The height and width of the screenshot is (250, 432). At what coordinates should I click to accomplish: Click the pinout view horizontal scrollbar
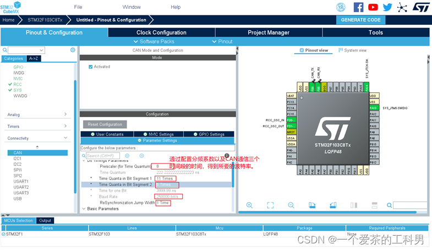click(327, 212)
